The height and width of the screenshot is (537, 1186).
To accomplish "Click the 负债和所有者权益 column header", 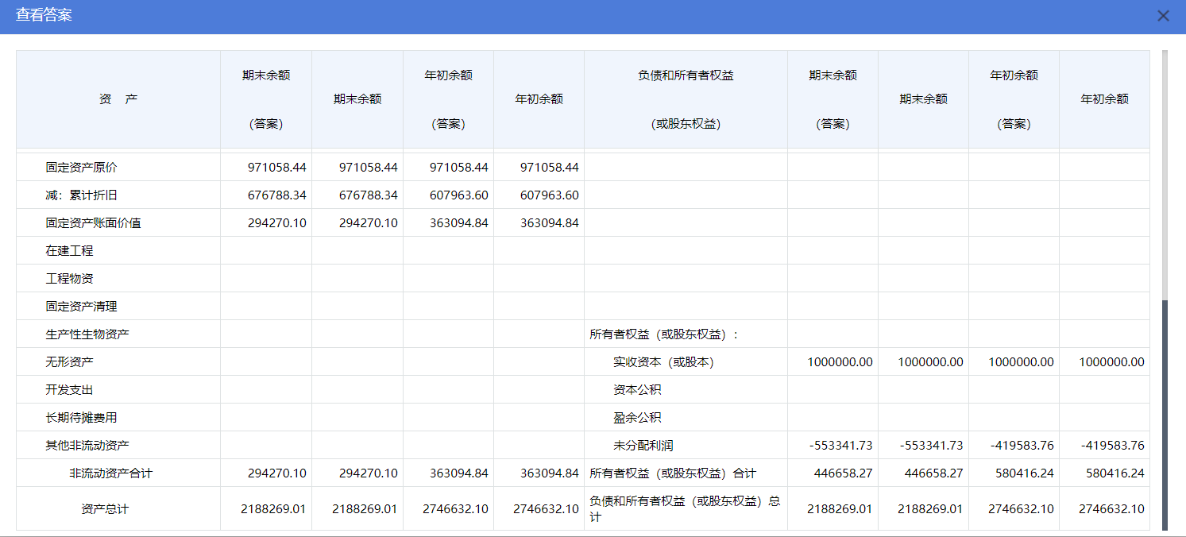I will coord(686,75).
